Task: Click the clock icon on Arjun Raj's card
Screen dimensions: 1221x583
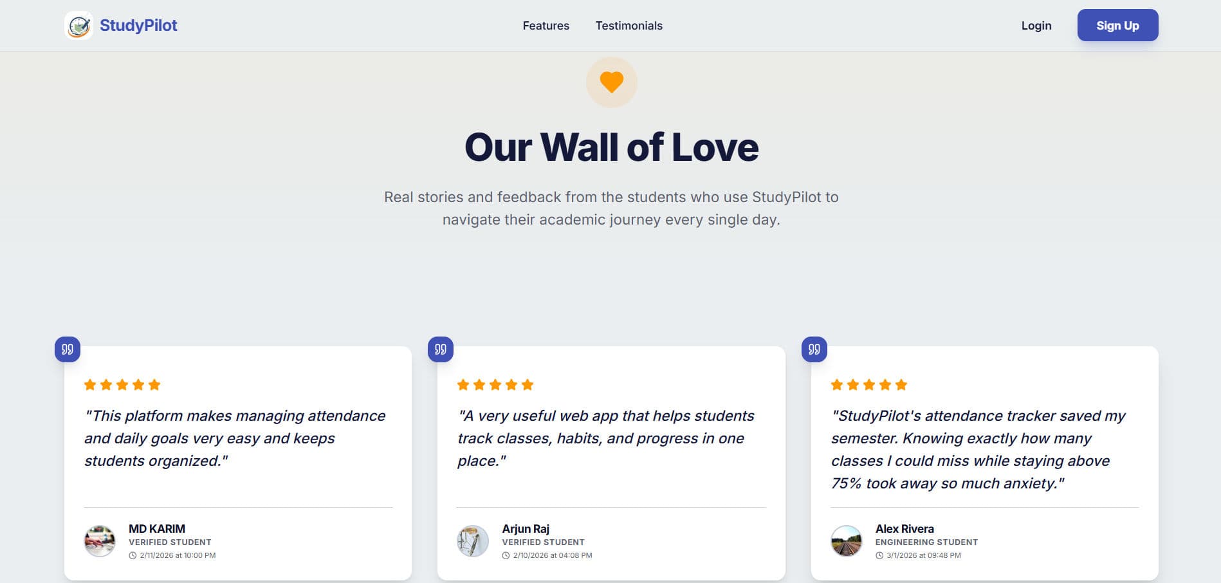Action: (506, 555)
